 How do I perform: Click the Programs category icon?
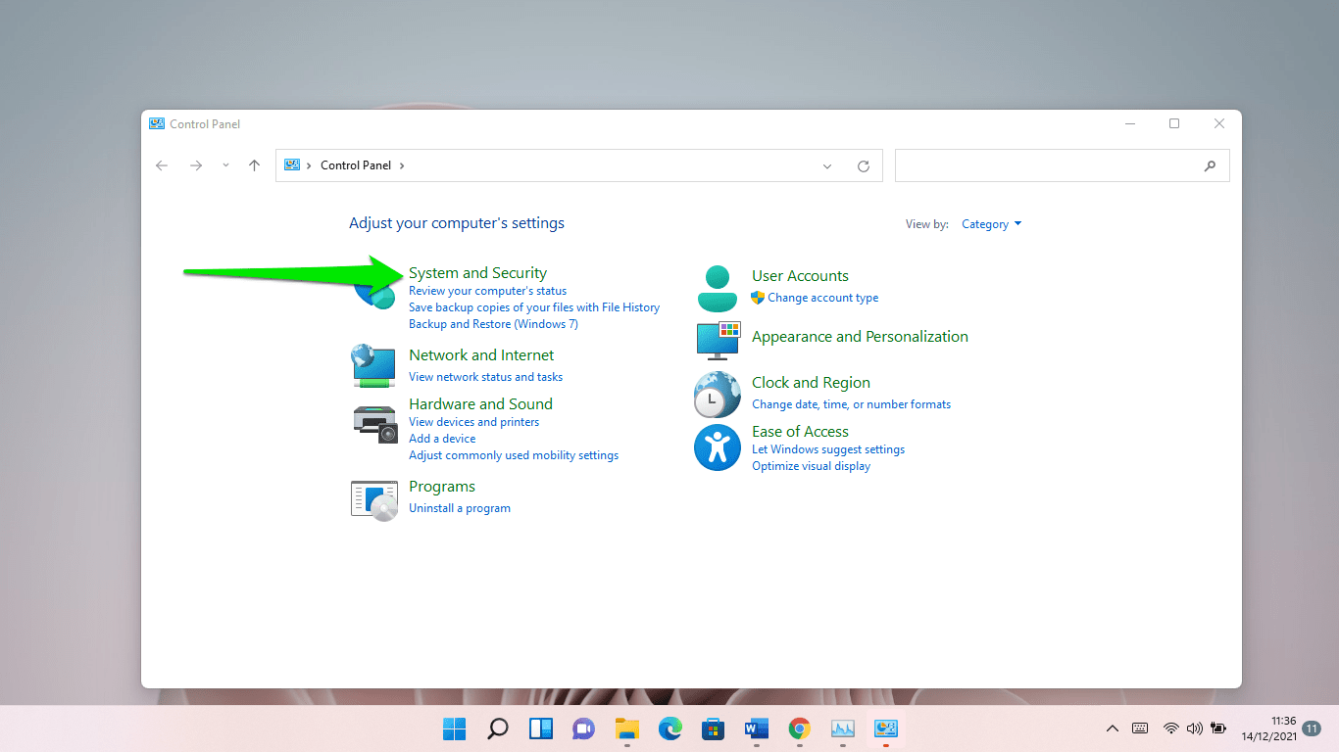(373, 498)
